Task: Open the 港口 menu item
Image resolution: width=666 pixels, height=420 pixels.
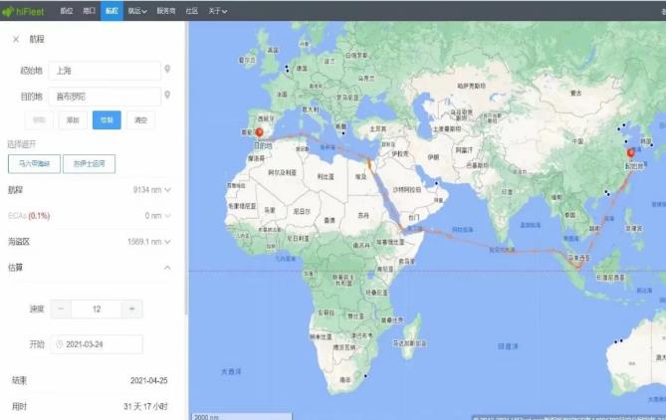Action: tap(90, 11)
